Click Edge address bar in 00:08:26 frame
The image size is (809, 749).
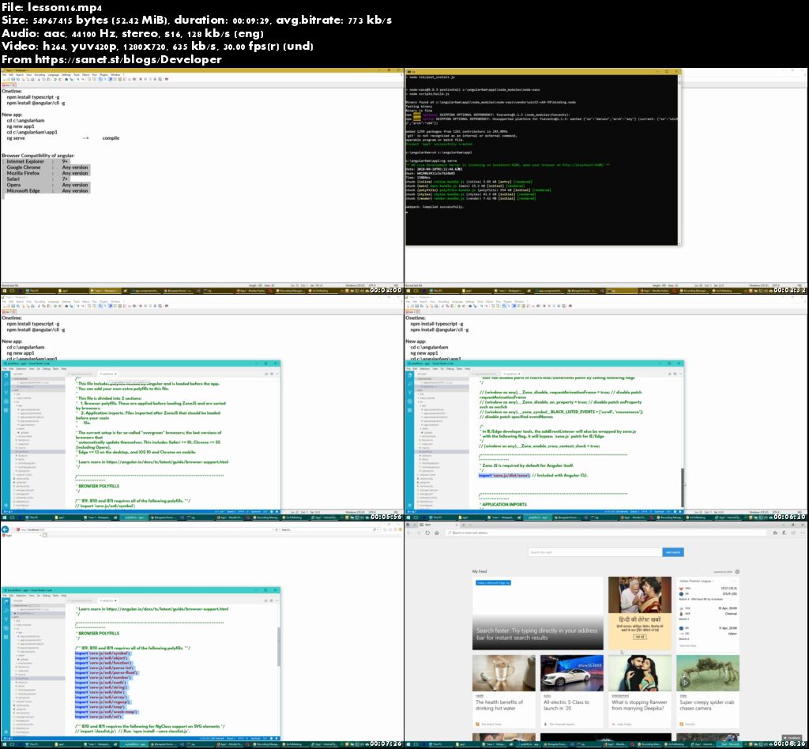coord(607,533)
